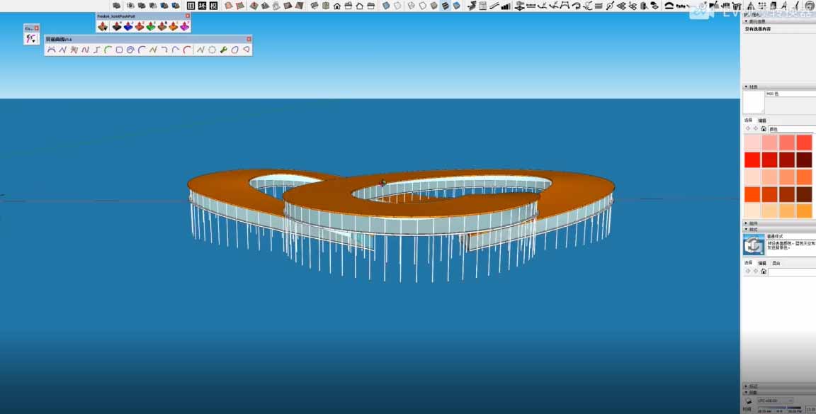Screen dimensions: 816x414
Task: Select the magenta joint push pull tool
Action: coord(185,26)
